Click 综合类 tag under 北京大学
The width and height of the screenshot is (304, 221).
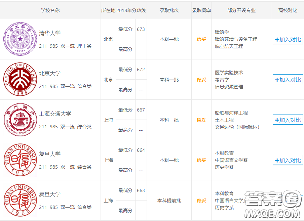click(84, 86)
